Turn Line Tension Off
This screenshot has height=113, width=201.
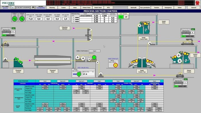click(126, 17)
